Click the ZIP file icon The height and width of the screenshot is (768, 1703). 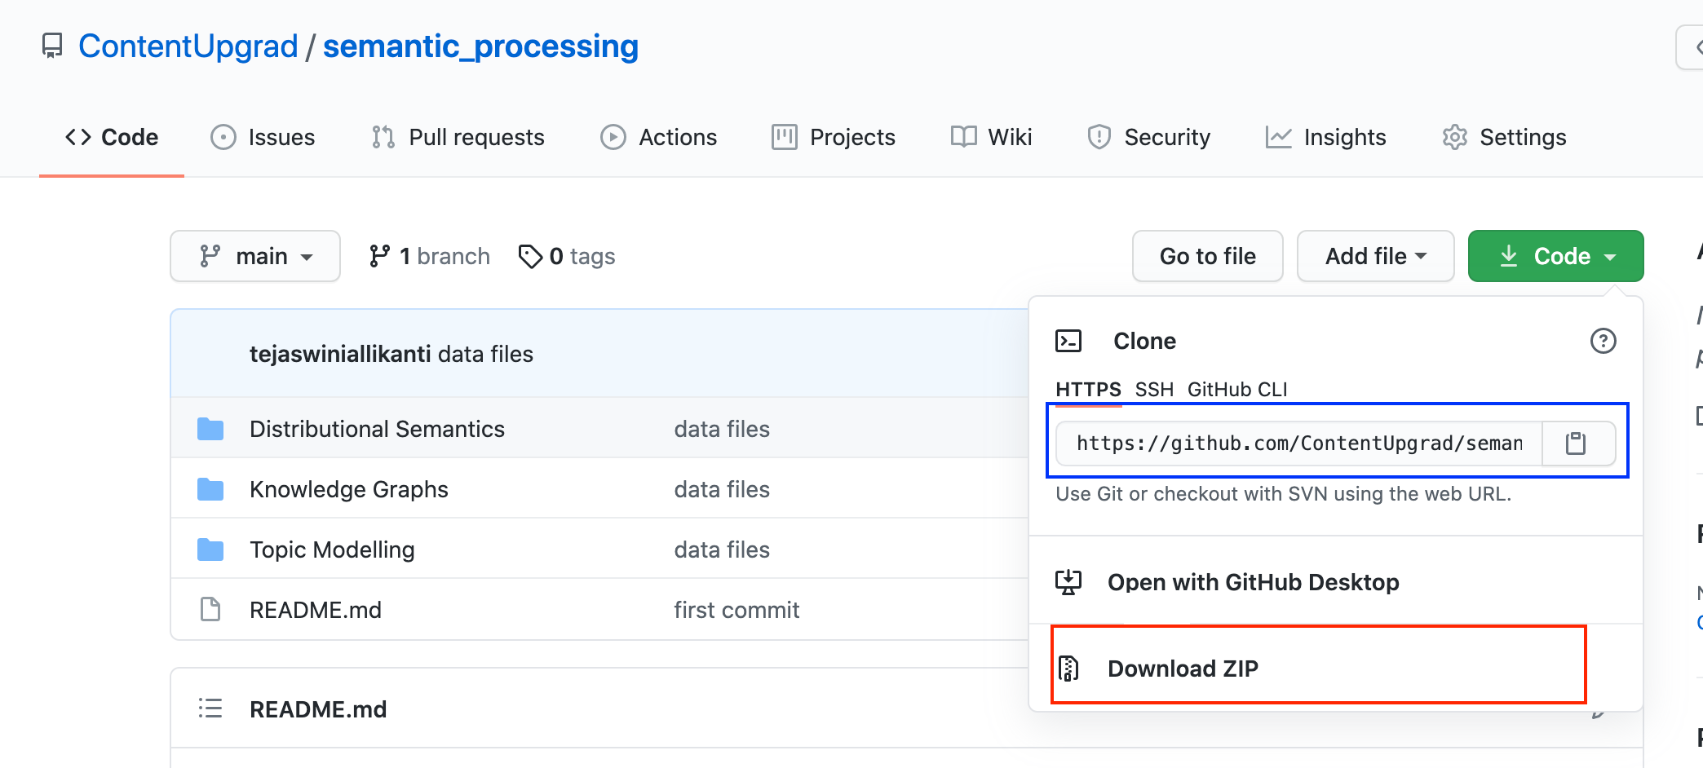click(1068, 669)
